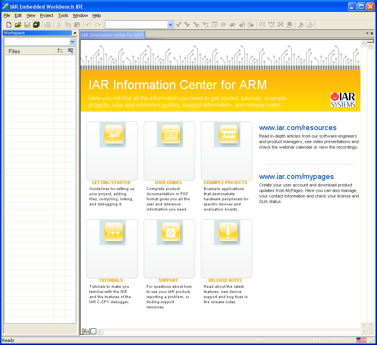Open the editor window list dropdown arrow
The image size is (377, 345).
coord(367,34)
